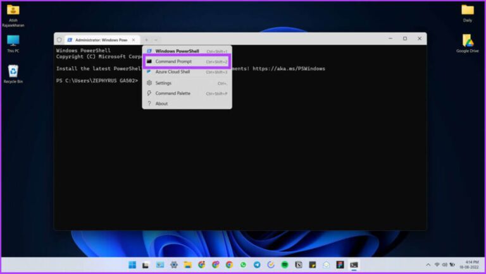The width and height of the screenshot is (486, 274).
Task: Open the Mail envelope app on taskbar
Action: click(x=326, y=265)
